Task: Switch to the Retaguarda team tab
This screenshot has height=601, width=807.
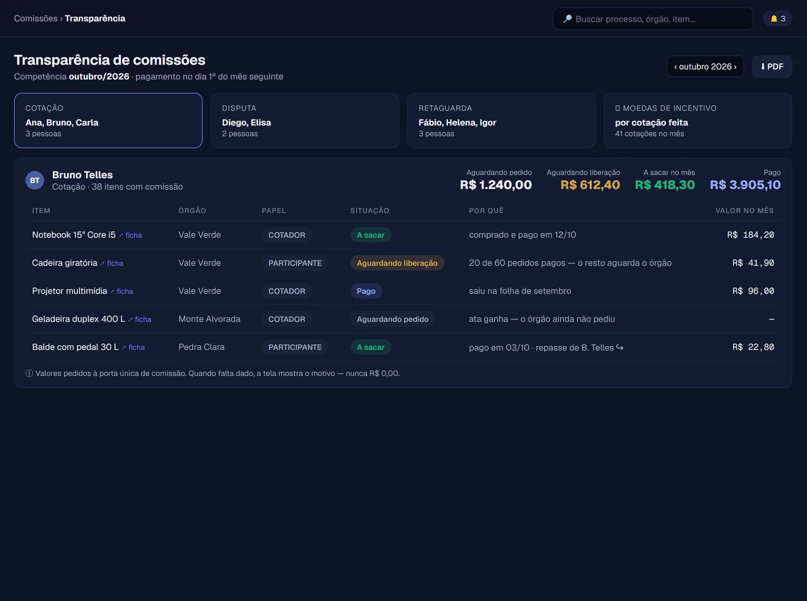Action: pos(501,120)
